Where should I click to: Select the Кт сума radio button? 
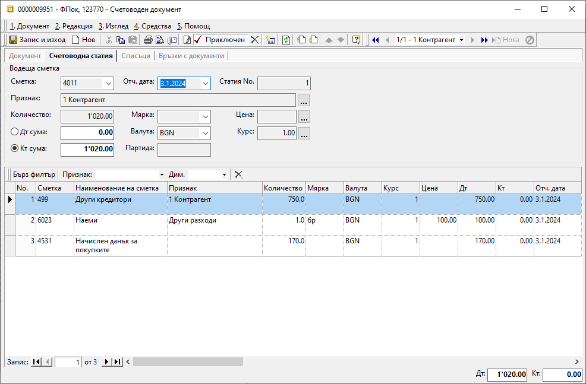point(15,148)
